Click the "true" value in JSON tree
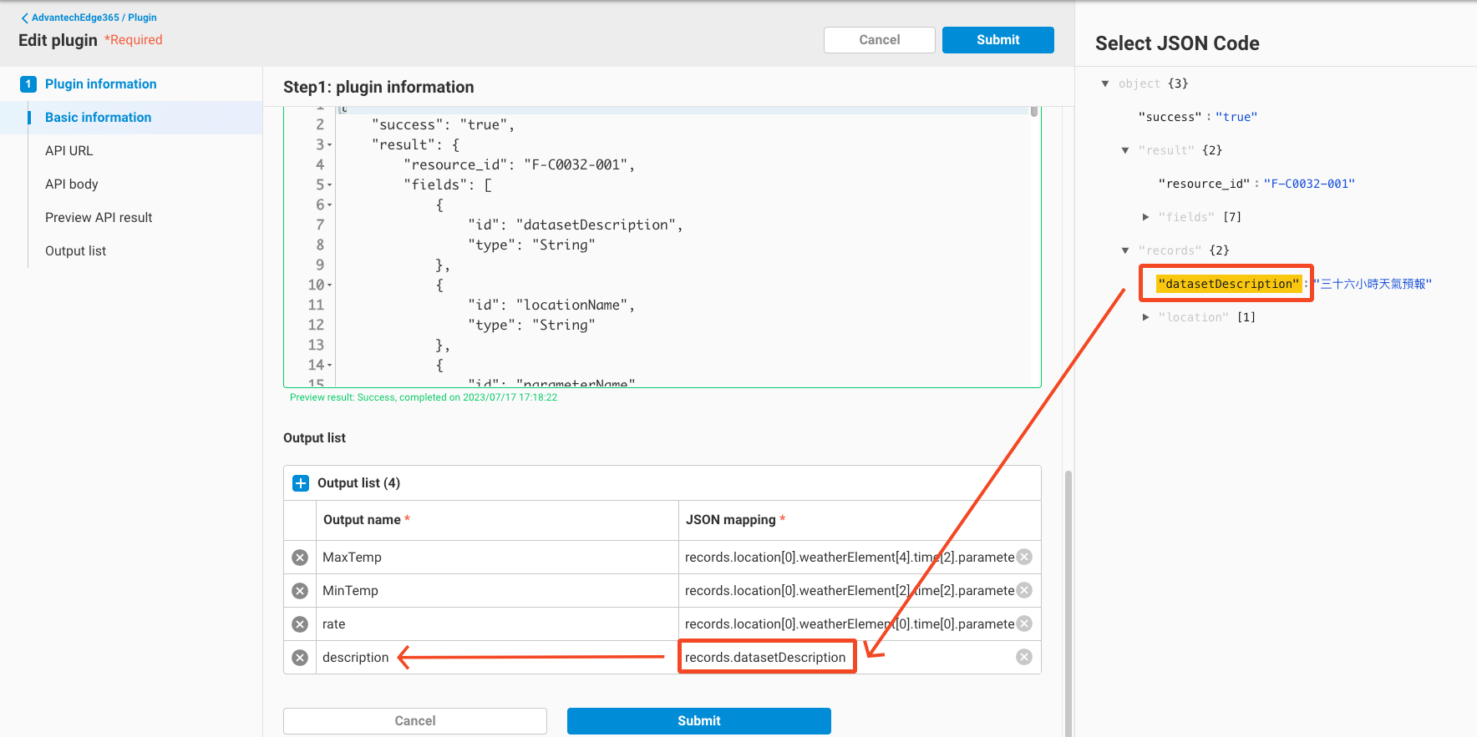 [1236, 117]
